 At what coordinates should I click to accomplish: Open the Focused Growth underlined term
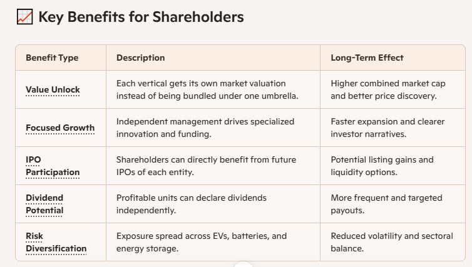(60, 128)
